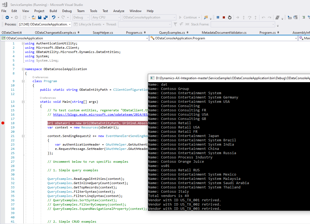This screenshot has width=310, height=224.
Task: Click the pin icon on ODataChangesetsExample.cs tab
Action: point(78,32)
